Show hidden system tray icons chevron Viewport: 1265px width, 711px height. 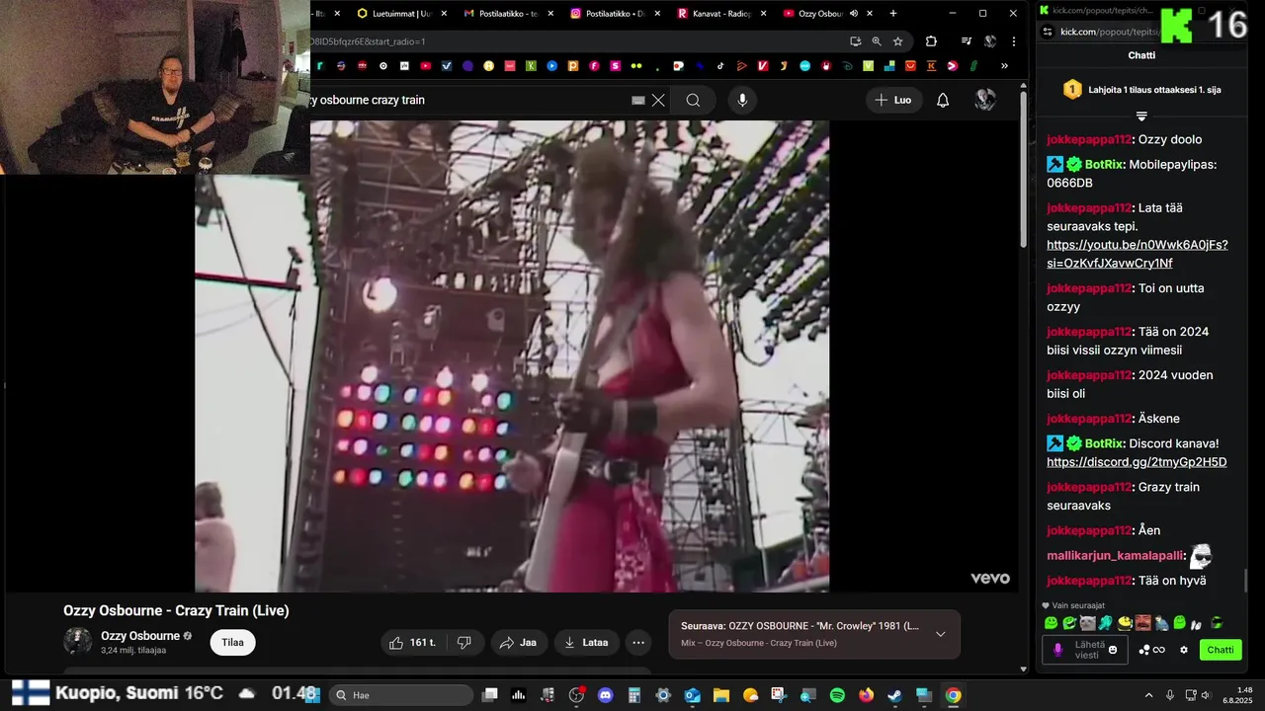1148,695
